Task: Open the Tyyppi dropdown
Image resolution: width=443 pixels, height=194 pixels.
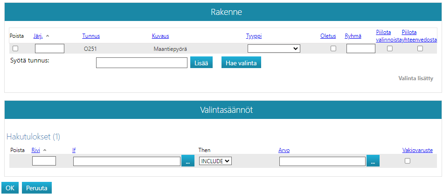Action: (x=274, y=48)
